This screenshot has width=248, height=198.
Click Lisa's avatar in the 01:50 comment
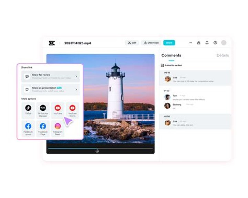coord(168,122)
